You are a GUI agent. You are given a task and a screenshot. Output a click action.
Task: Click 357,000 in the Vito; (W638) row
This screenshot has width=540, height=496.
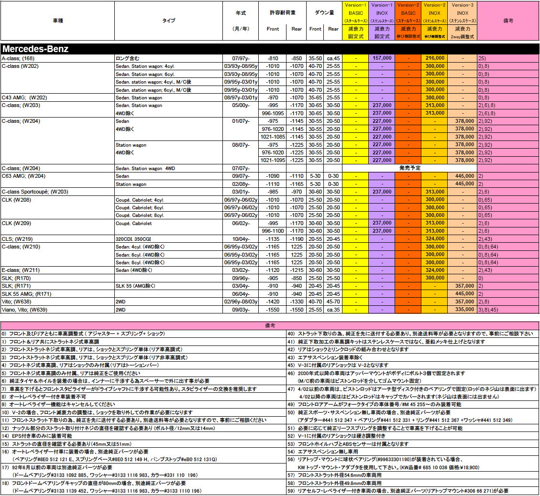(463, 302)
